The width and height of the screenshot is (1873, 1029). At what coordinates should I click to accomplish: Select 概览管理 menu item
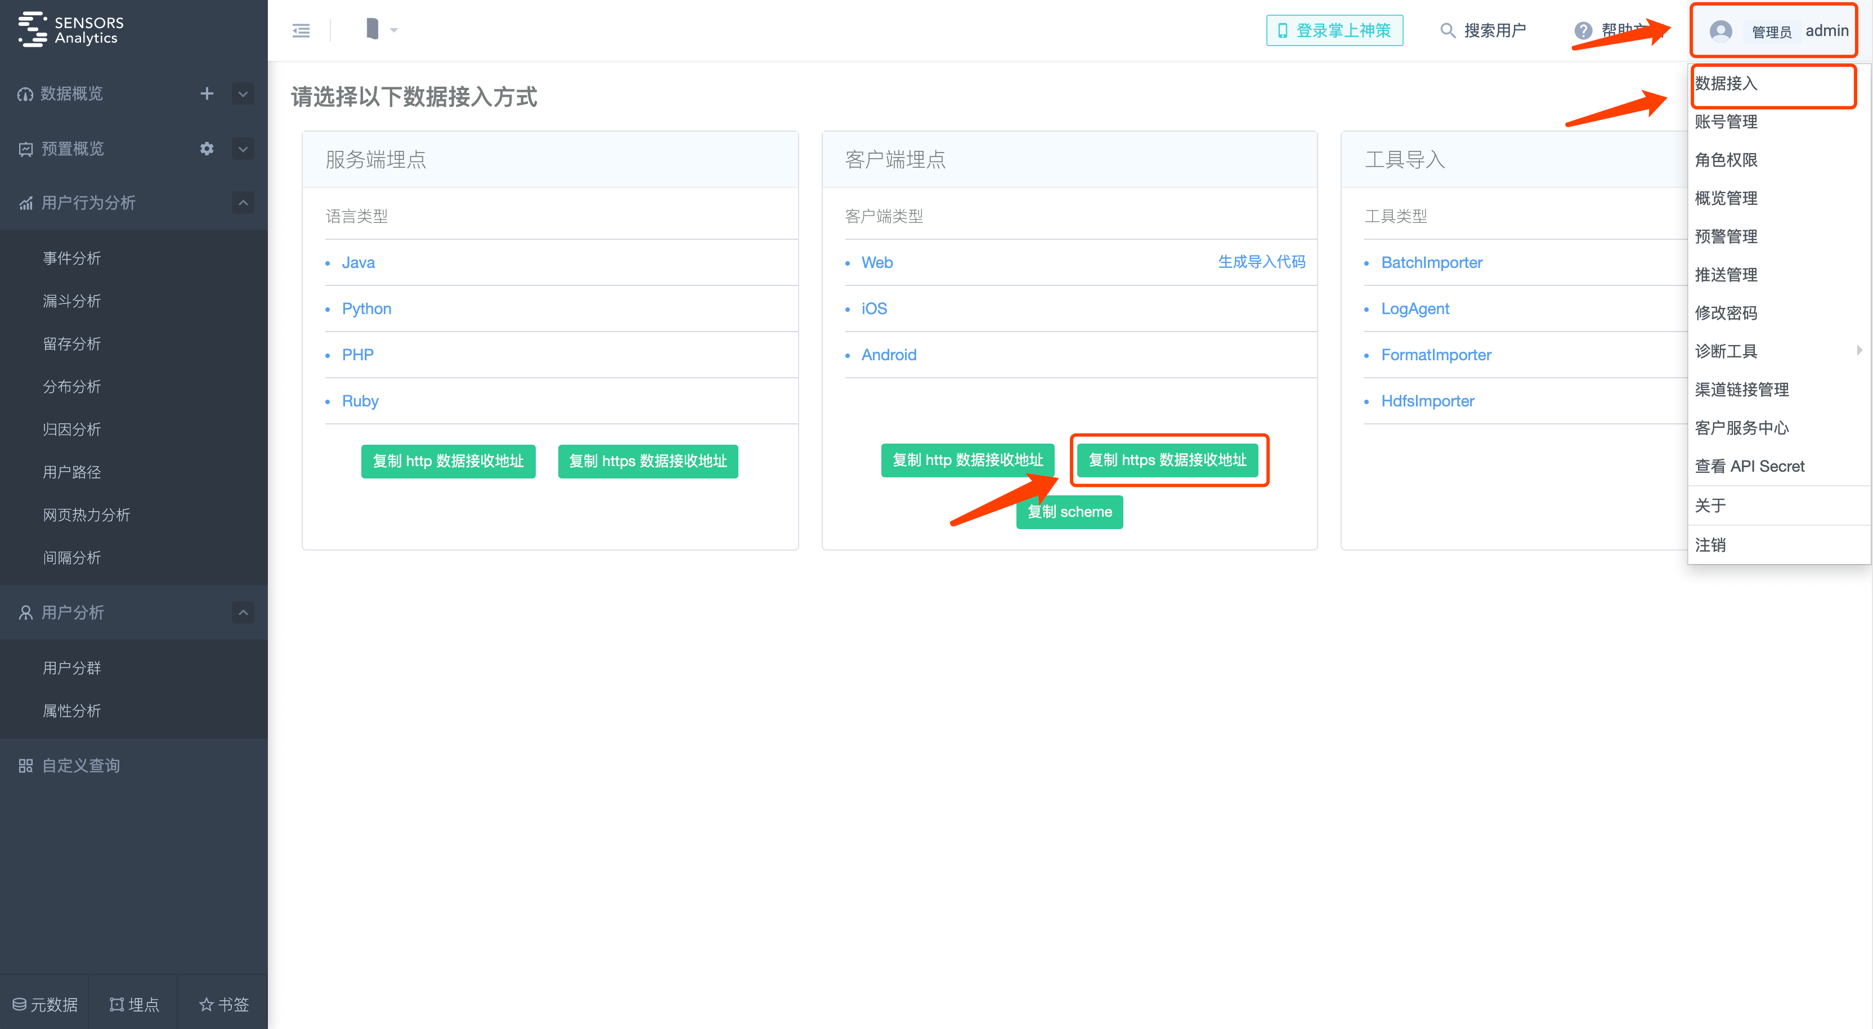pos(1726,199)
